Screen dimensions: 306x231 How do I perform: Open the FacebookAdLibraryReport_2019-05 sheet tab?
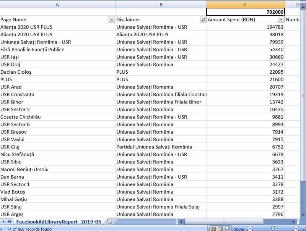(x=59, y=222)
